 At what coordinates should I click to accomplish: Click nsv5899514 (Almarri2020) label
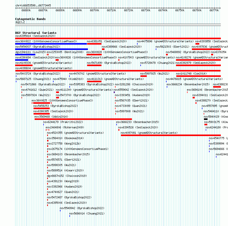[x=65, y=170]
